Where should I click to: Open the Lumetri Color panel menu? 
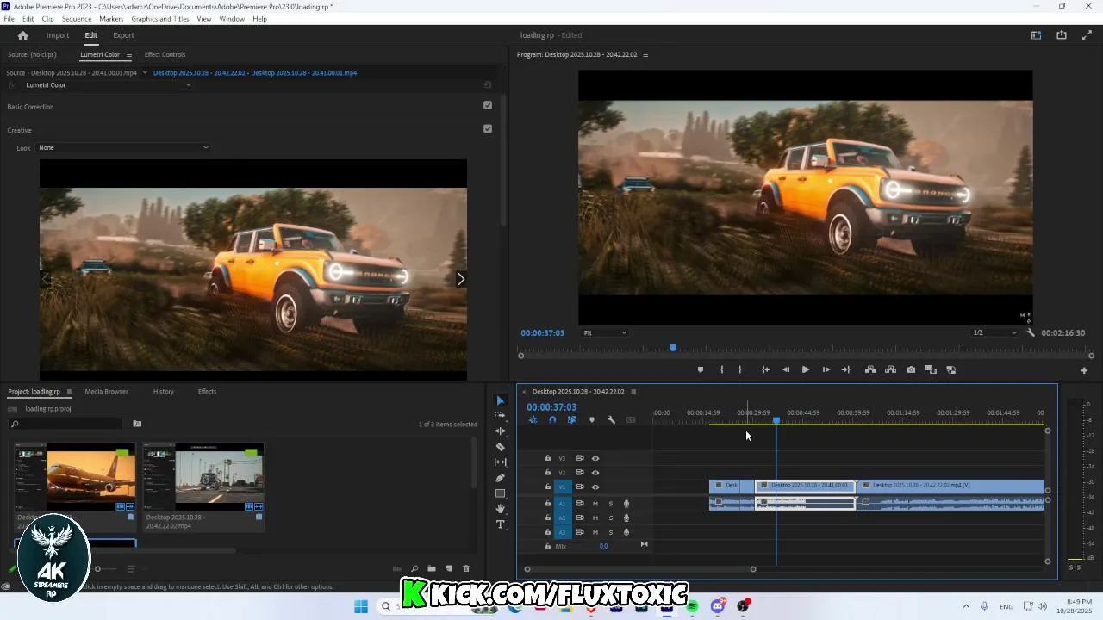[129, 54]
